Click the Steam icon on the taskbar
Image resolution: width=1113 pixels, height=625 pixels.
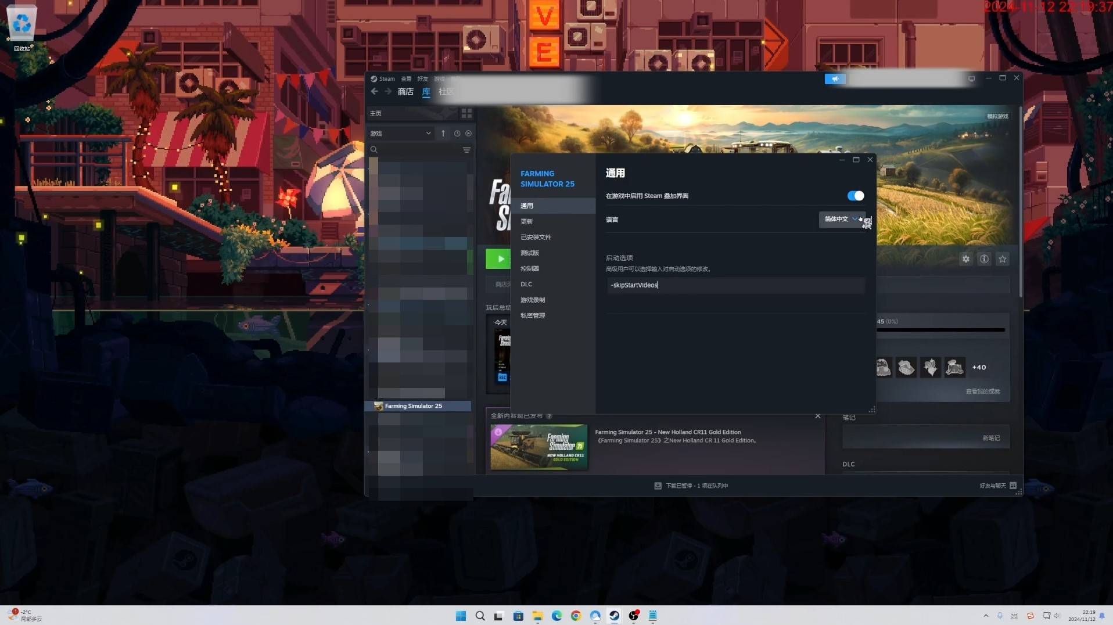coord(614,616)
